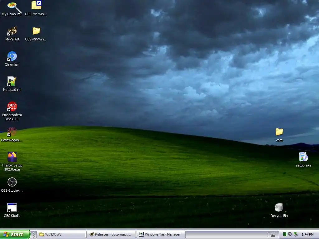Click the volume speaker tray icon

click(x=290, y=234)
